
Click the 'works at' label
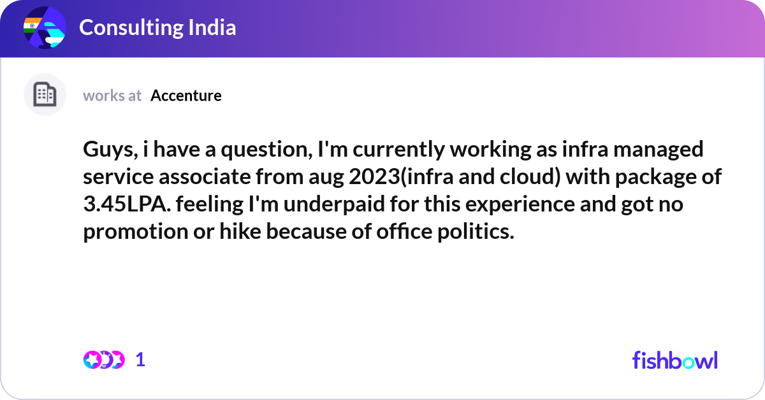[112, 96]
